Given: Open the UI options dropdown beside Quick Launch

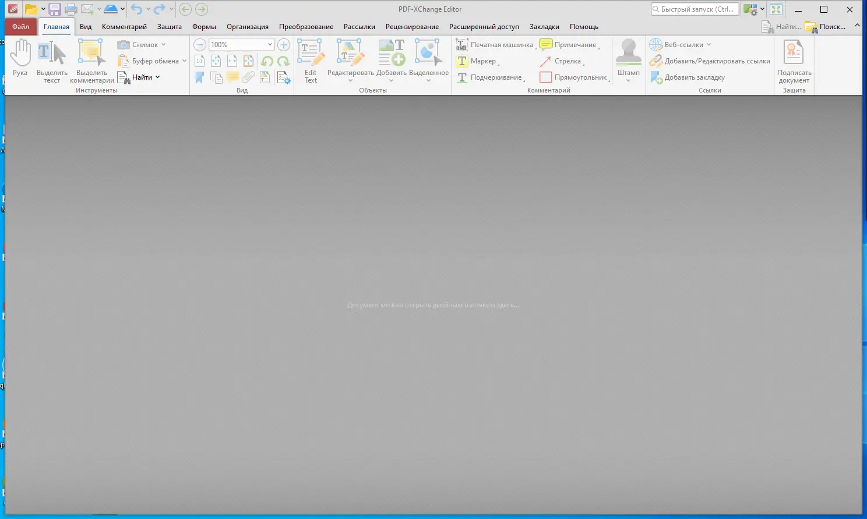Looking at the screenshot, I should pos(762,9).
